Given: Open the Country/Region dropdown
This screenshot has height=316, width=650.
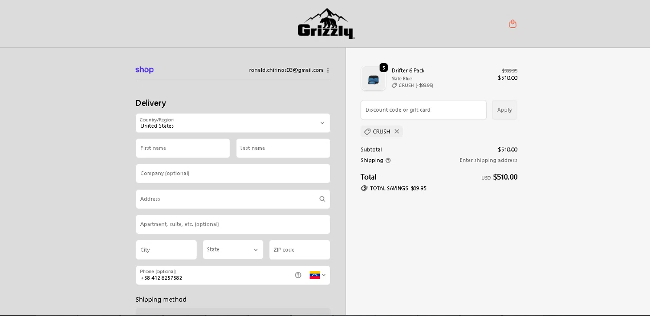Looking at the screenshot, I should (x=233, y=123).
